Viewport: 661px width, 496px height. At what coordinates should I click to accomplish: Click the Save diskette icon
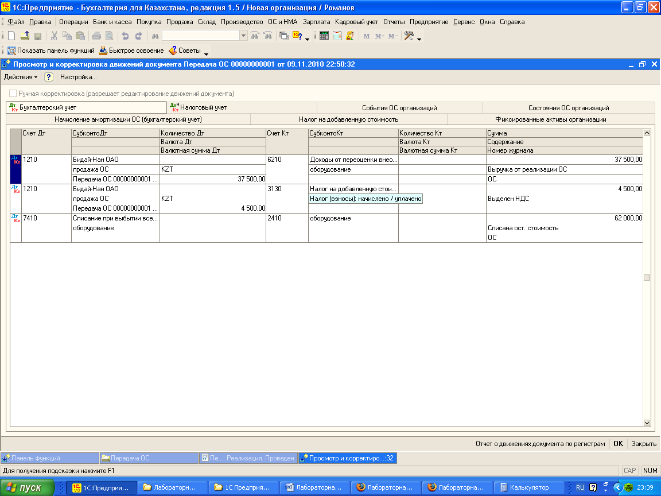tap(38, 36)
